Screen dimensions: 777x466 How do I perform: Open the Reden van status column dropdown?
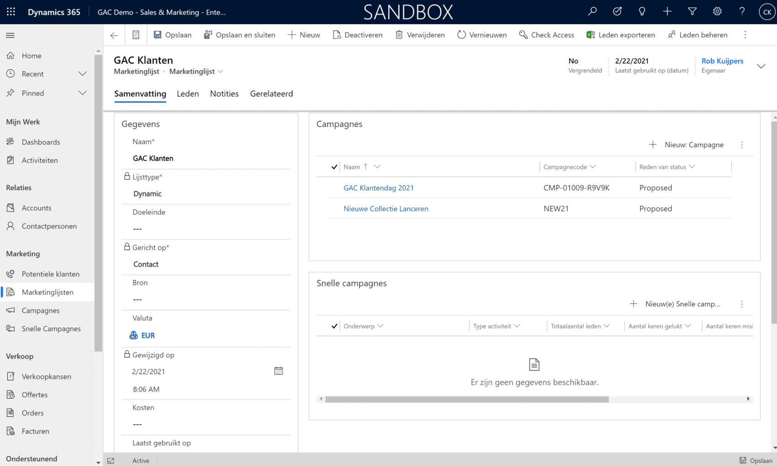pyautogui.click(x=692, y=167)
